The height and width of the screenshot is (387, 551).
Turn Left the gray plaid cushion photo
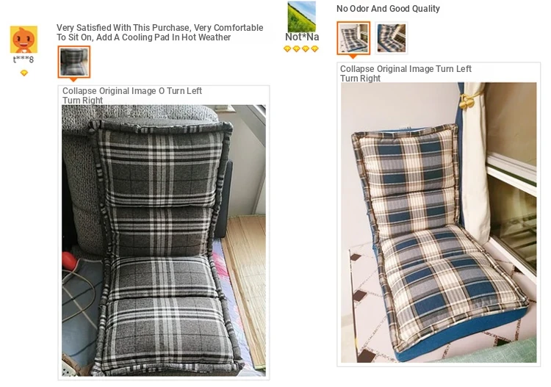click(184, 91)
